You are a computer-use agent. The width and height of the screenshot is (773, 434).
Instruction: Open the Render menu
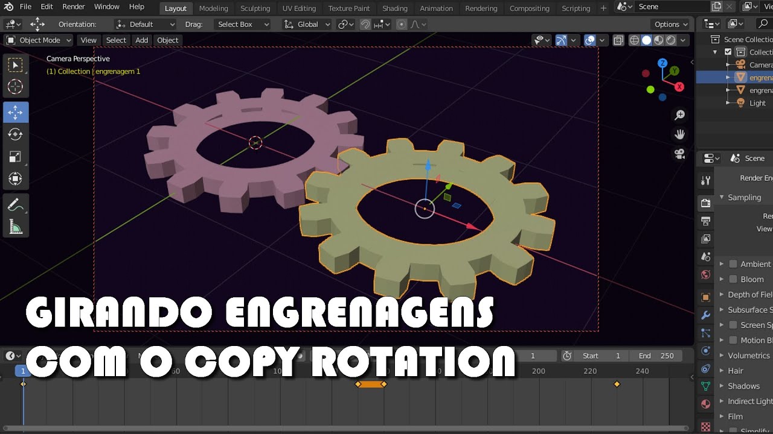pos(74,7)
